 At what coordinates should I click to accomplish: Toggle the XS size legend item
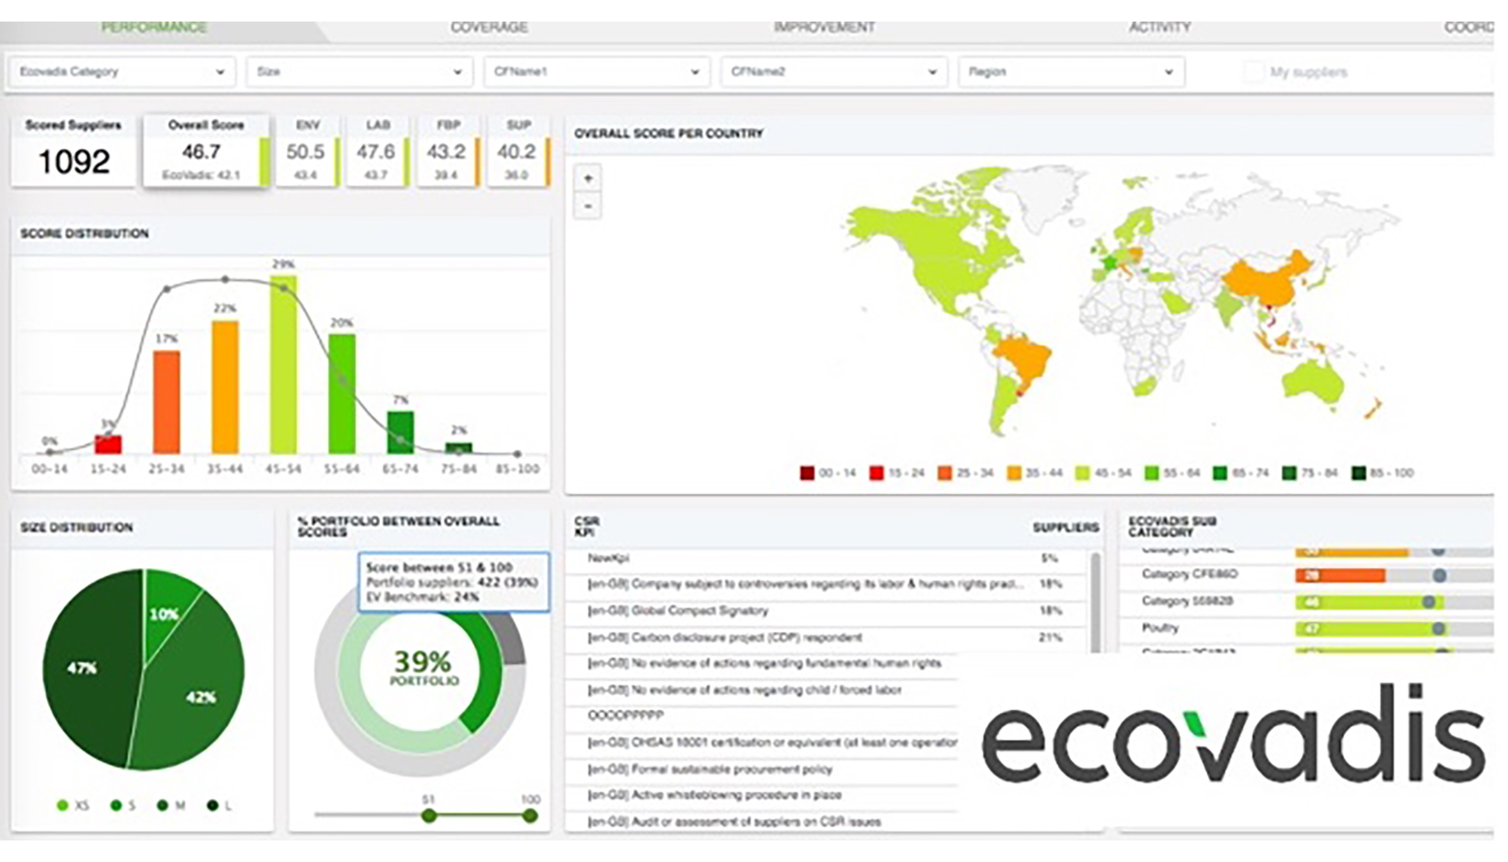[72, 805]
